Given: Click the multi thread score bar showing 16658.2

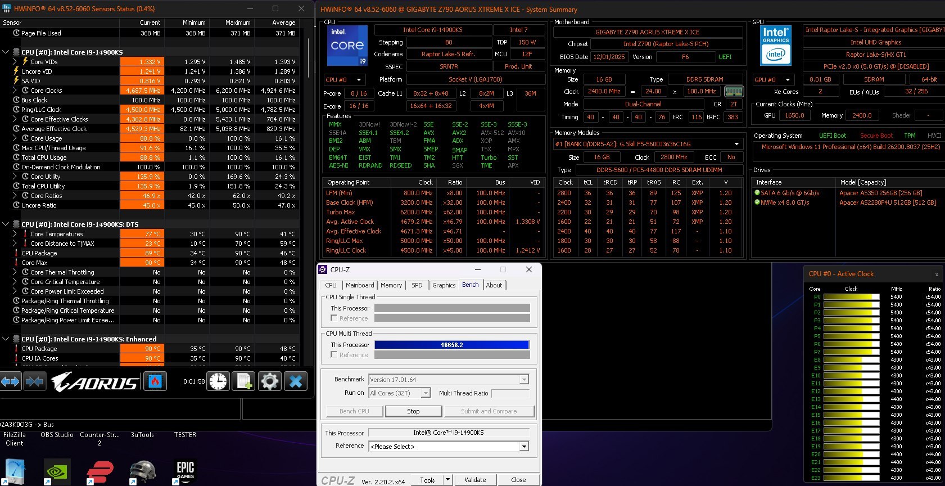Looking at the screenshot, I should (452, 345).
